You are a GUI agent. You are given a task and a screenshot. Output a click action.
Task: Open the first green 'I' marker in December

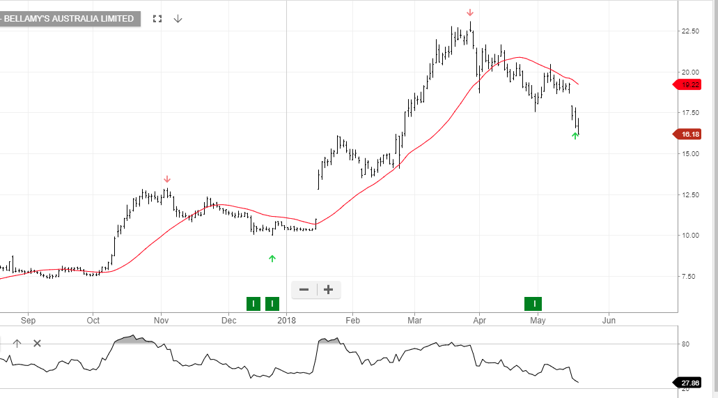click(253, 303)
